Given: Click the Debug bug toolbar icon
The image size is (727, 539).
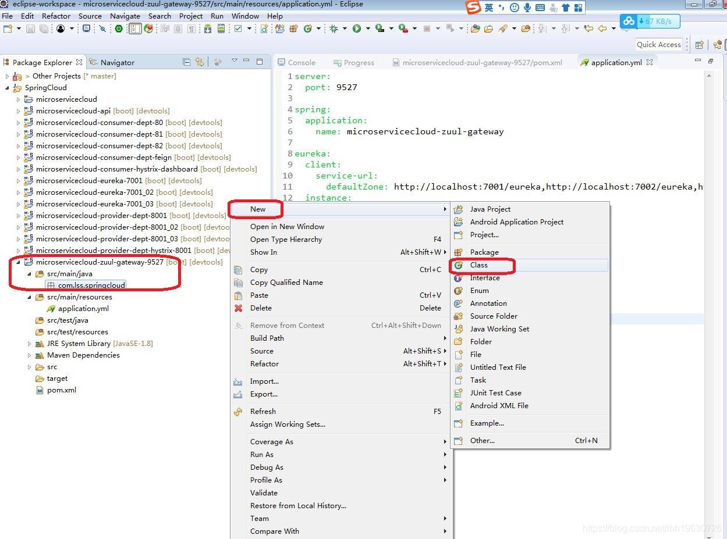Looking at the screenshot, I should pos(333,28).
